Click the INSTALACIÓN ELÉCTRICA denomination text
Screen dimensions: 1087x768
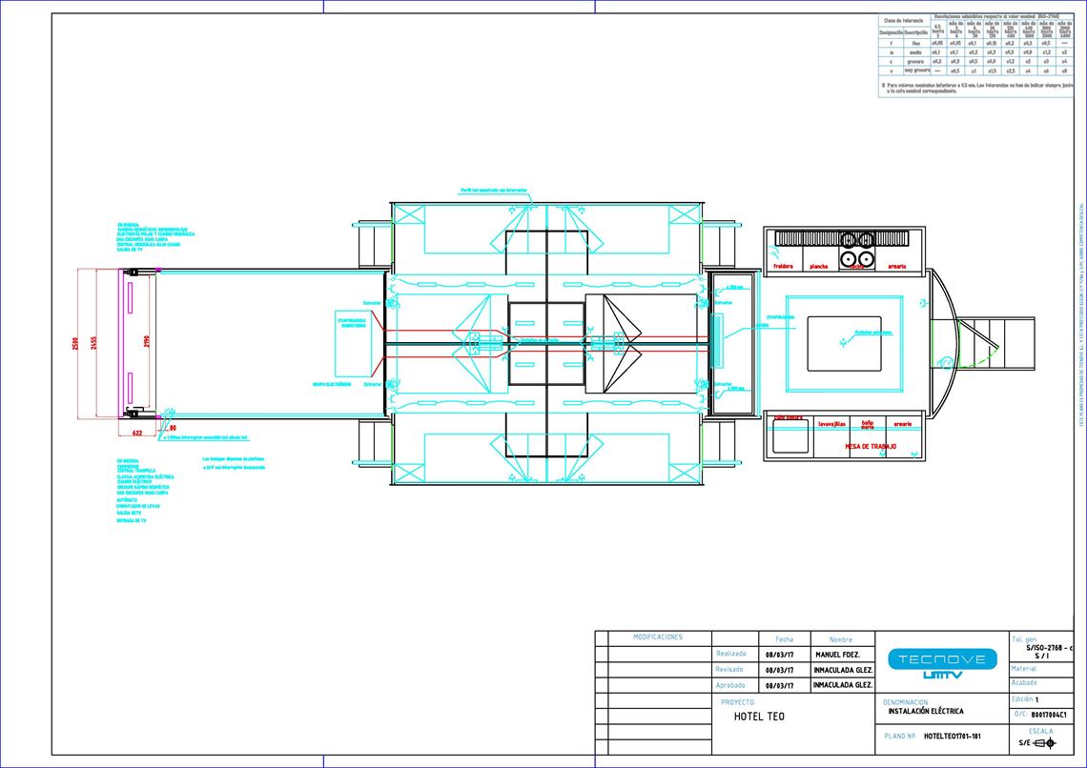(926, 709)
